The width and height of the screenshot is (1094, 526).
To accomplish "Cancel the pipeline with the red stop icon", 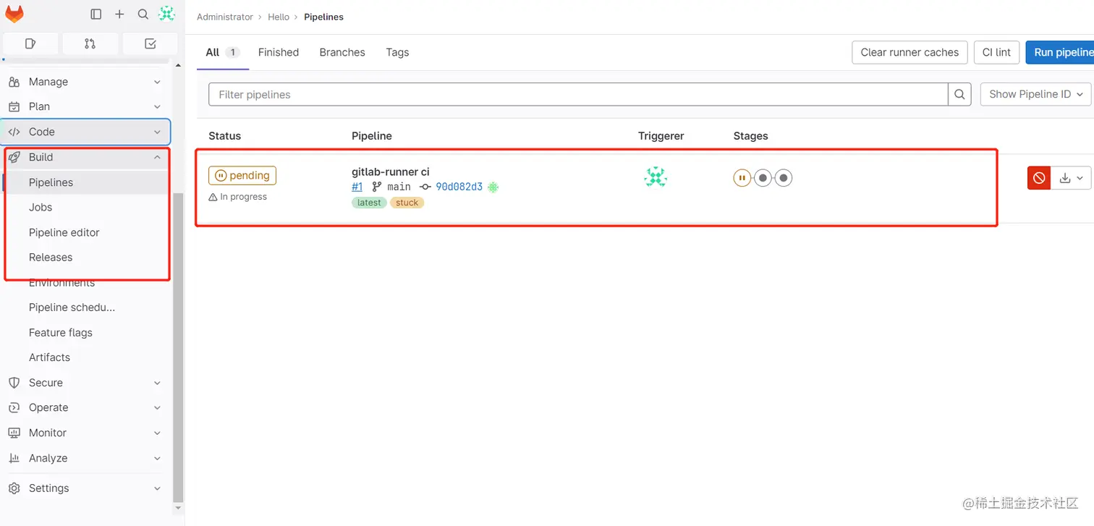I will tap(1039, 178).
